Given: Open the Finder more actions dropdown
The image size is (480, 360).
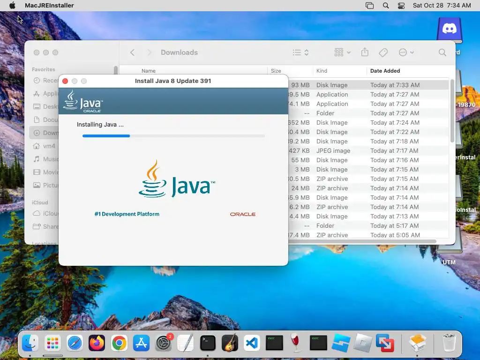Looking at the screenshot, I should 406,52.
